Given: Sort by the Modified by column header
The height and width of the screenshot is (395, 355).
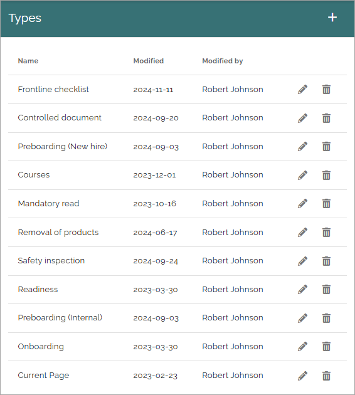Looking at the screenshot, I should [223, 61].
